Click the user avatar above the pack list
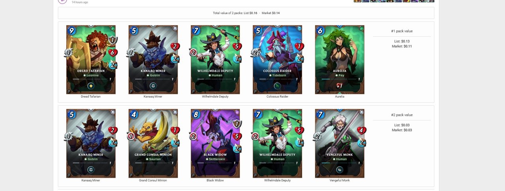 [62, 1]
